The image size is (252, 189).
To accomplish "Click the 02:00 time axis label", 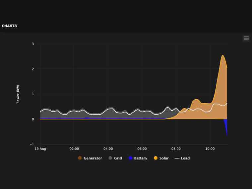I will [x=74, y=149].
